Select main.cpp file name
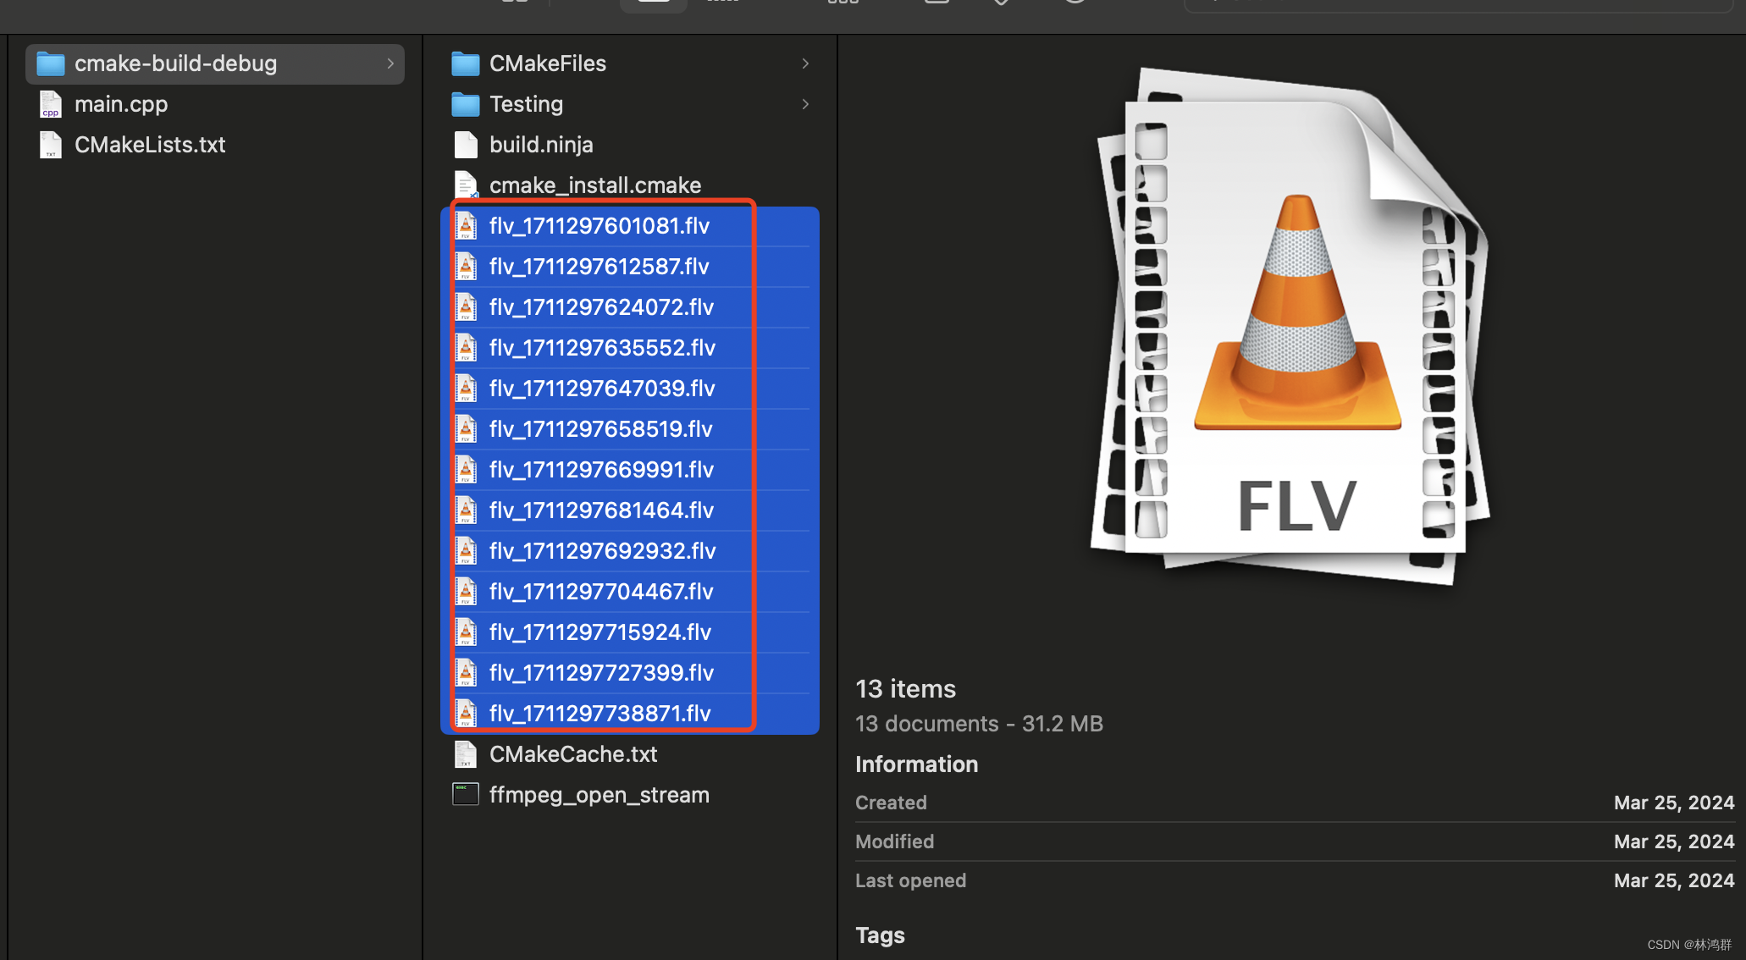Image resolution: width=1746 pixels, height=960 pixels. click(121, 104)
